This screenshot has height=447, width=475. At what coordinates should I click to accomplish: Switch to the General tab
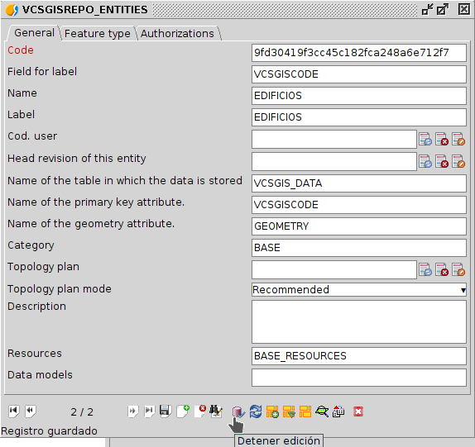coord(34,33)
